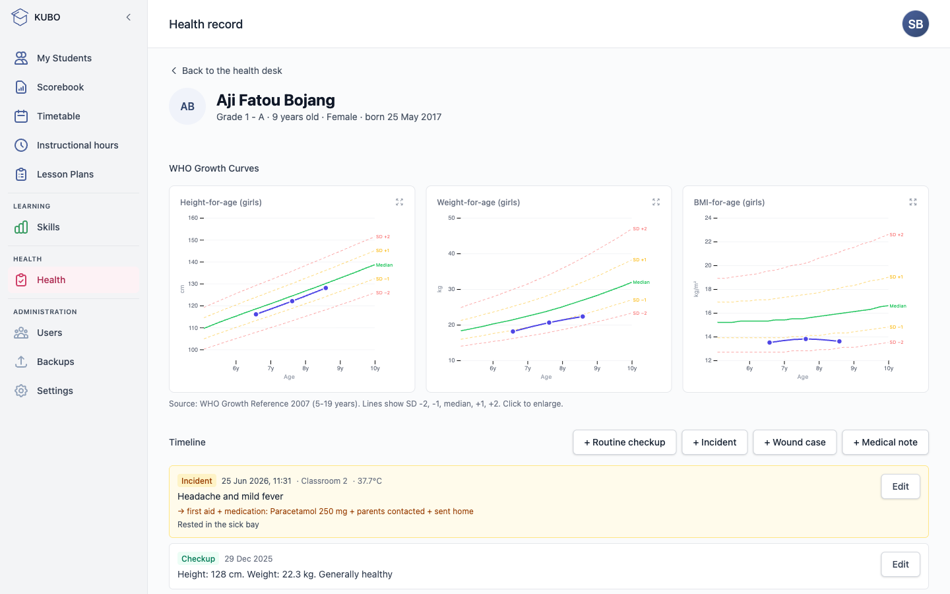Open the Skills menu entry
This screenshot has height=594, width=950.
click(x=74, y=227)
